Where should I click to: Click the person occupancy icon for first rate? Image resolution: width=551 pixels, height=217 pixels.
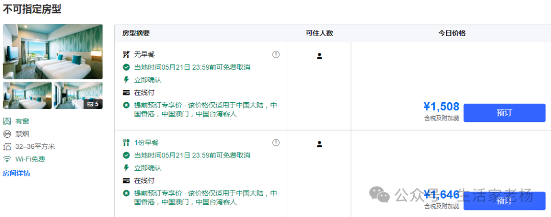click(x=319, y=56)
